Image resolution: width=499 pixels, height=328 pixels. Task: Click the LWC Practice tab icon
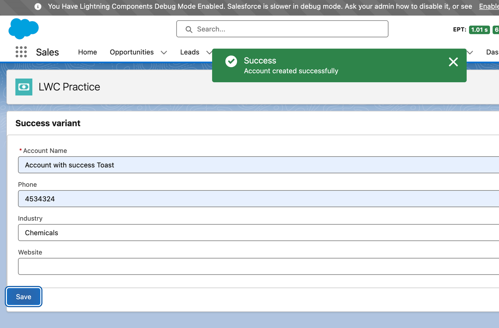24,87
